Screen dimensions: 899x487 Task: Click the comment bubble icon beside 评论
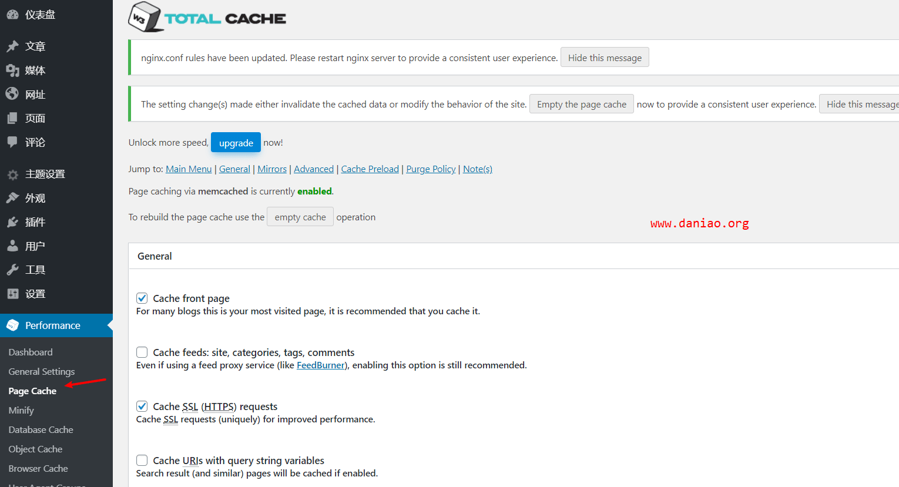(x=12, y=142)
